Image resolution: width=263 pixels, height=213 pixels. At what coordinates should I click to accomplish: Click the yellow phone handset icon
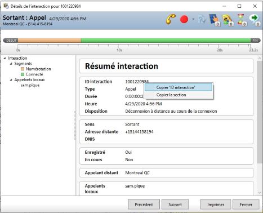click(x=171, y=19)
